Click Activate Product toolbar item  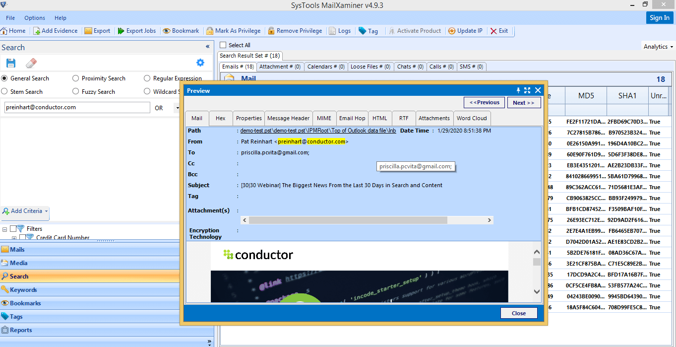pyautogui.click(x=415, y=31)
